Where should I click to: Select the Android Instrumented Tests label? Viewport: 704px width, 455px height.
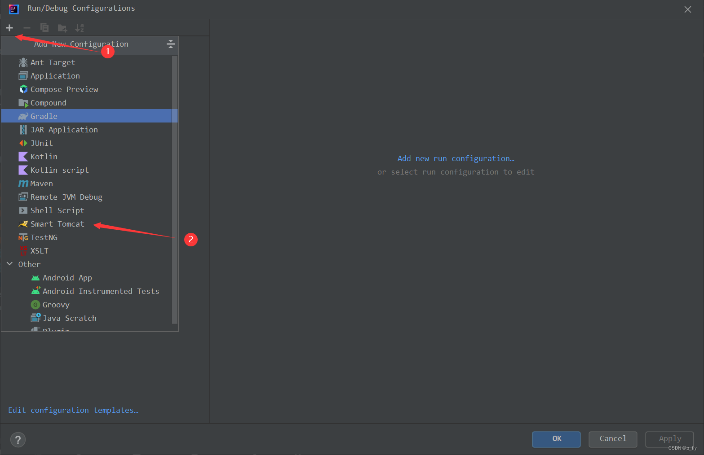pyautogui.click(x=101, y=291)
